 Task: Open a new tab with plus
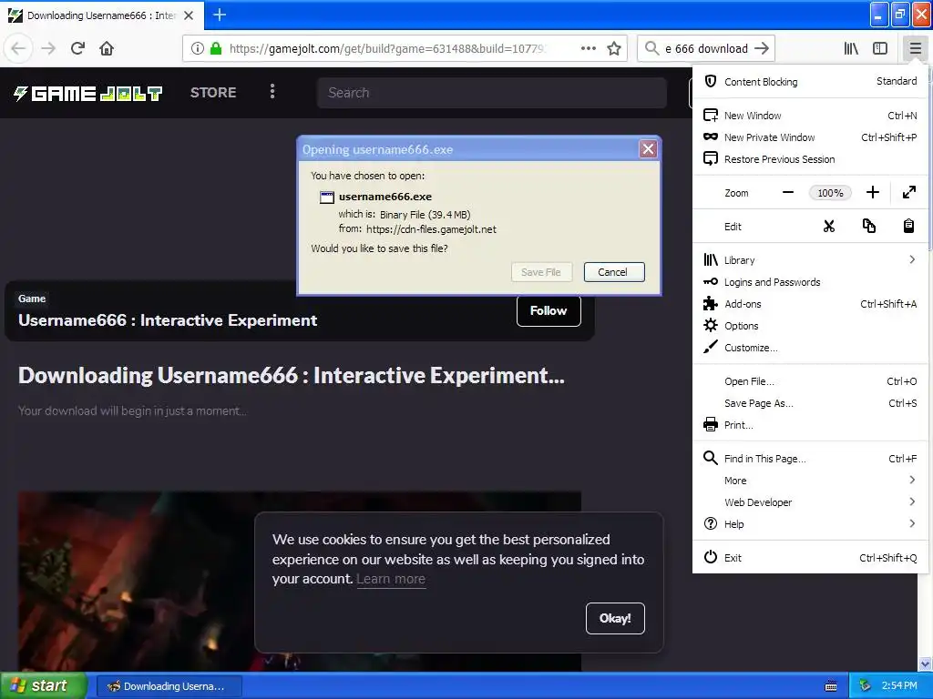[220, 15]
